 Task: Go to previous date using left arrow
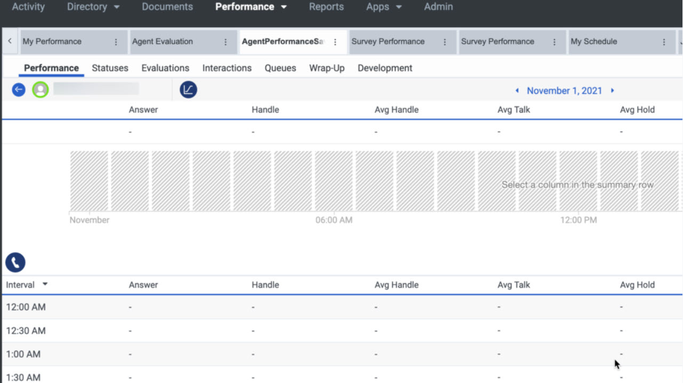[x=517, y=91]
